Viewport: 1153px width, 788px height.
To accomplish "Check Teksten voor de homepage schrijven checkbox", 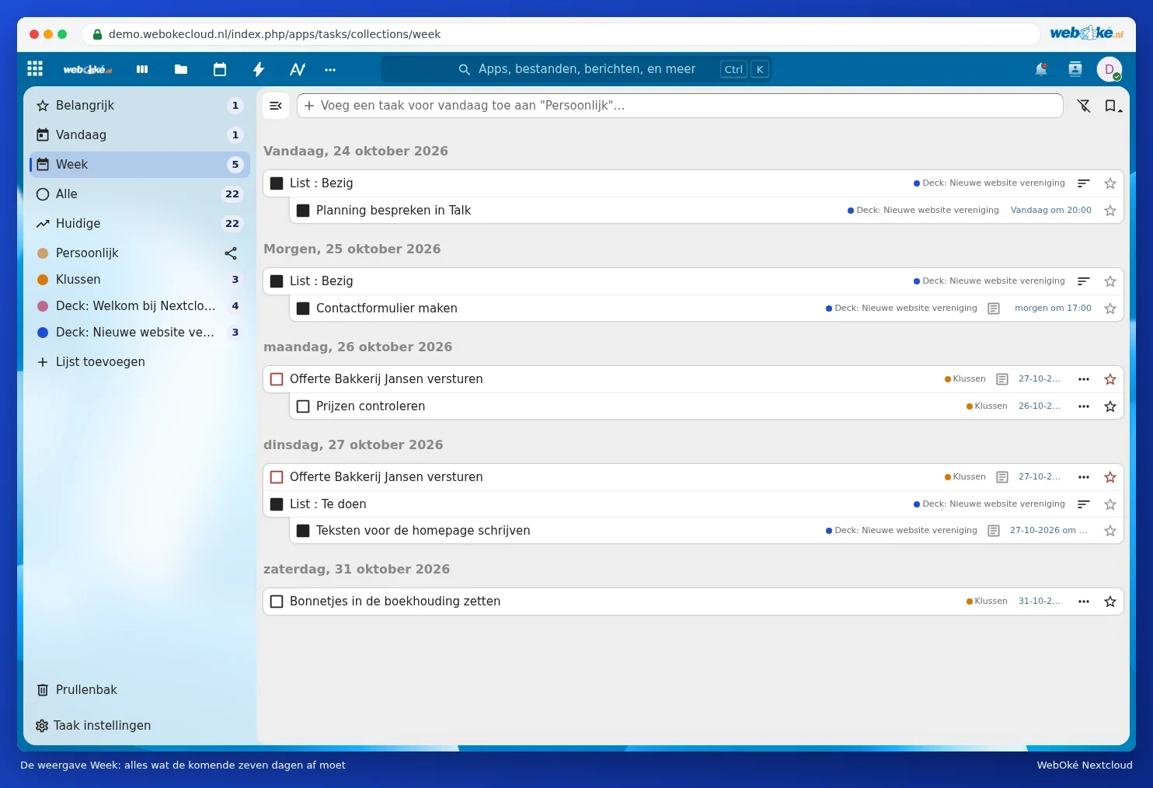I will tap(303, 531).
